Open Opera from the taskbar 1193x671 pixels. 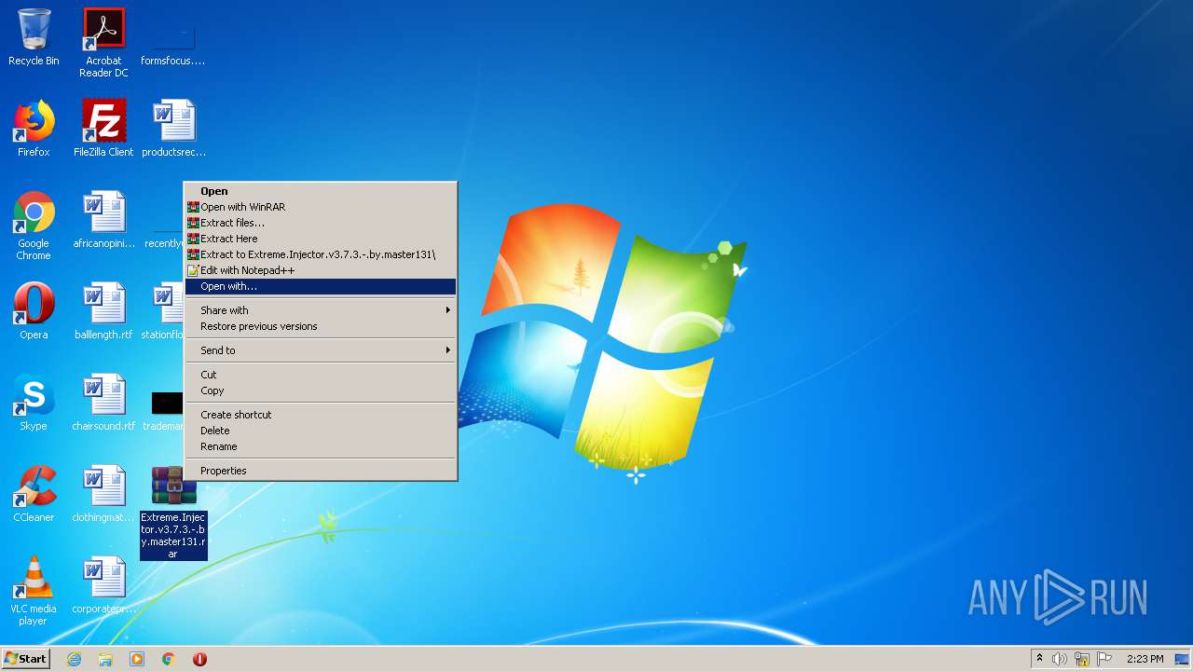(199, 659)
